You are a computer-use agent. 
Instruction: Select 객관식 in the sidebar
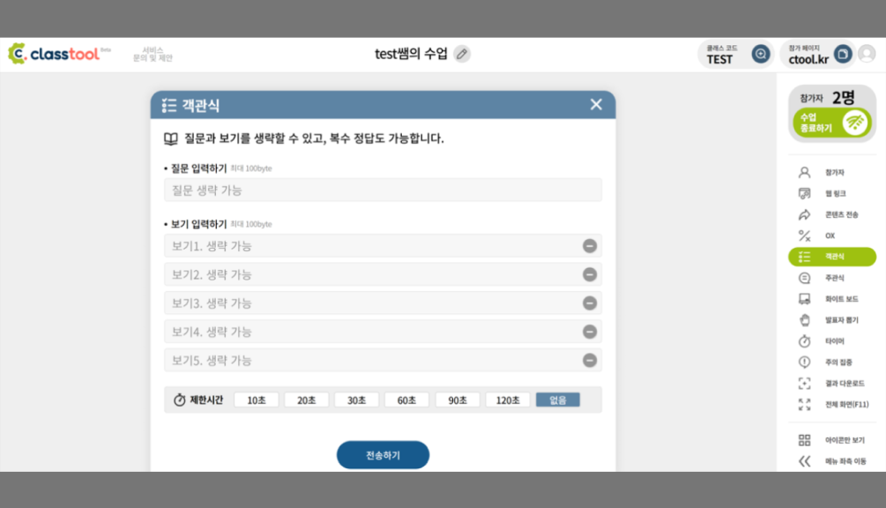(831, 257)
